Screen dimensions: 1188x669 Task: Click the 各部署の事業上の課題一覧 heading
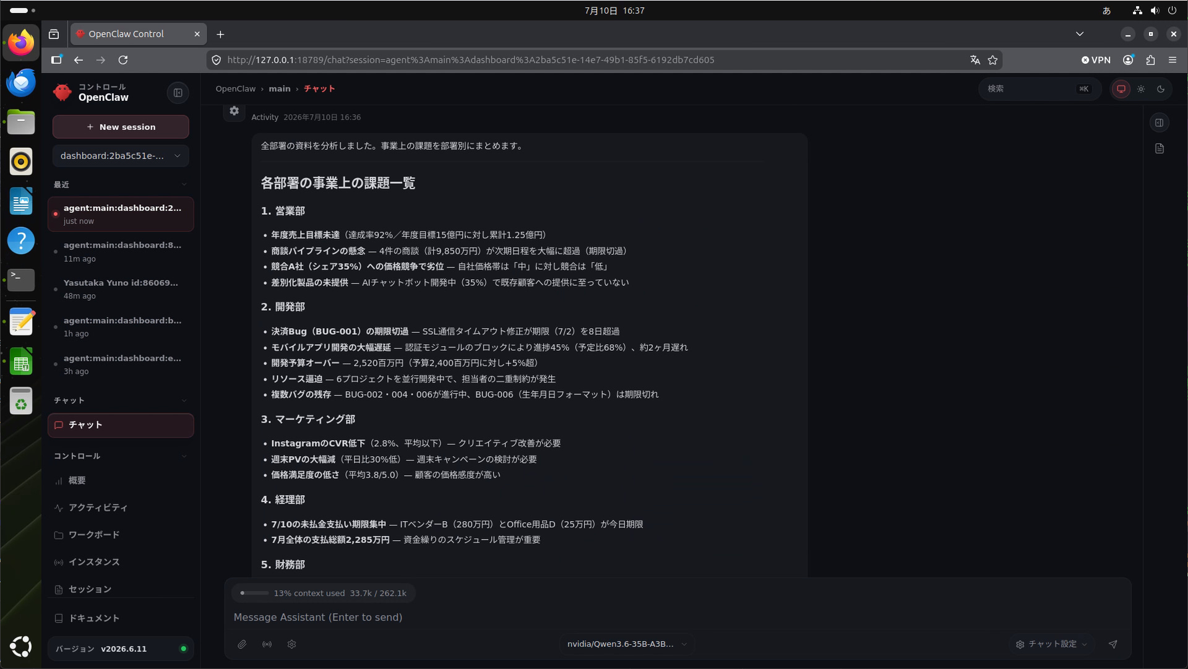338,183
